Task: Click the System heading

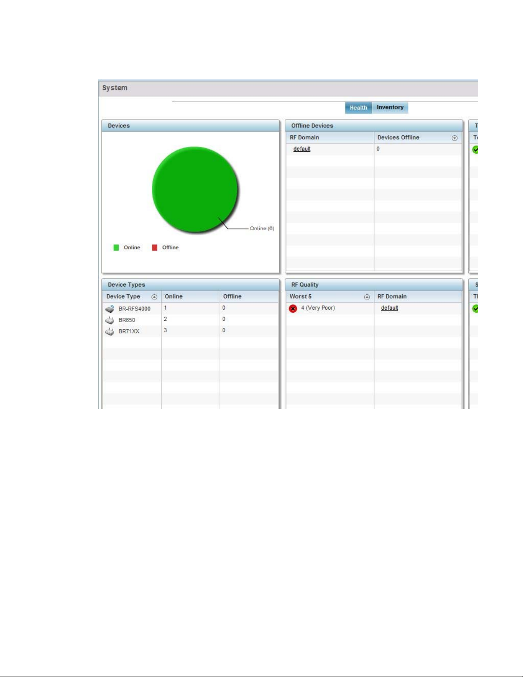Action: (x=115, y=88)
